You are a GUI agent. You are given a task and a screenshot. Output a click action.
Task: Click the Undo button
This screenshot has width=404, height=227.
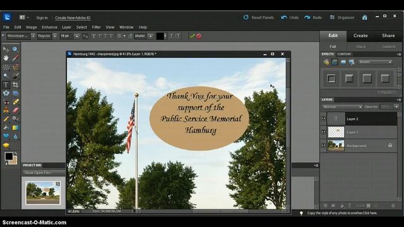[x=290, y=18]
